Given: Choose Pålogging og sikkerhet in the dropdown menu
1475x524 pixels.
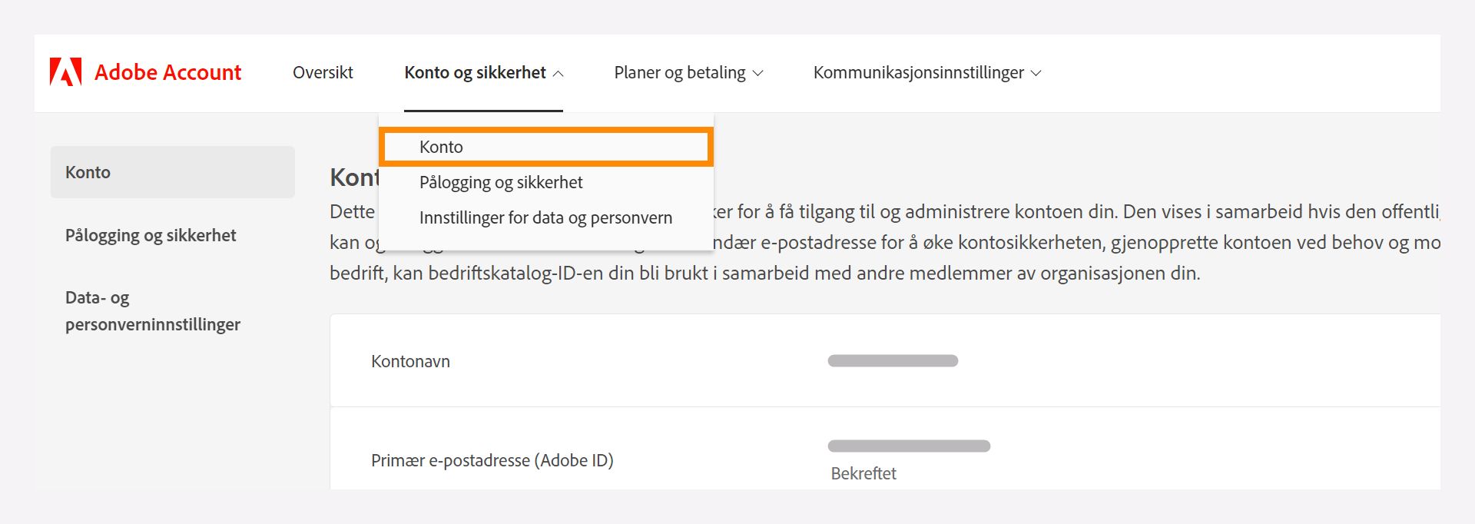Looking at the screenshot, I should (501, 182).
